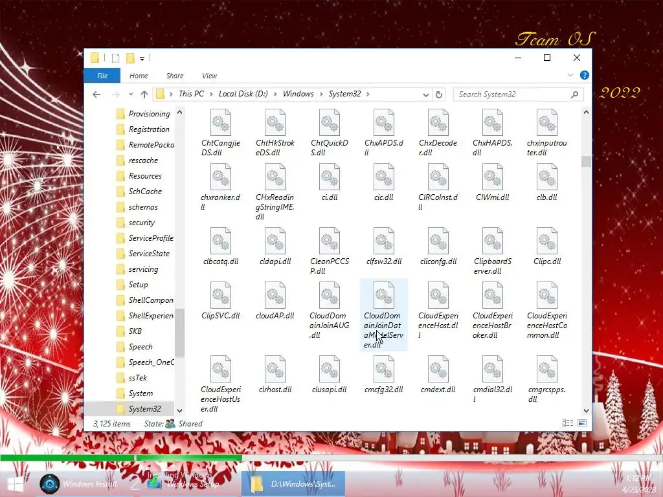Select the CIRCoInst.dll file icon
The image size is (663, 497).
pos(438,177)
